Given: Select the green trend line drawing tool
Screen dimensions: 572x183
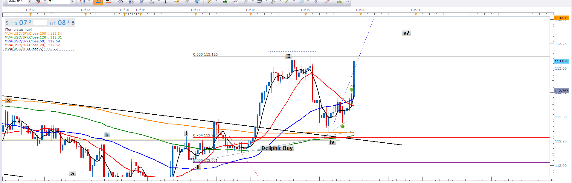Looking at the screenshot, I should coord(286,1).
